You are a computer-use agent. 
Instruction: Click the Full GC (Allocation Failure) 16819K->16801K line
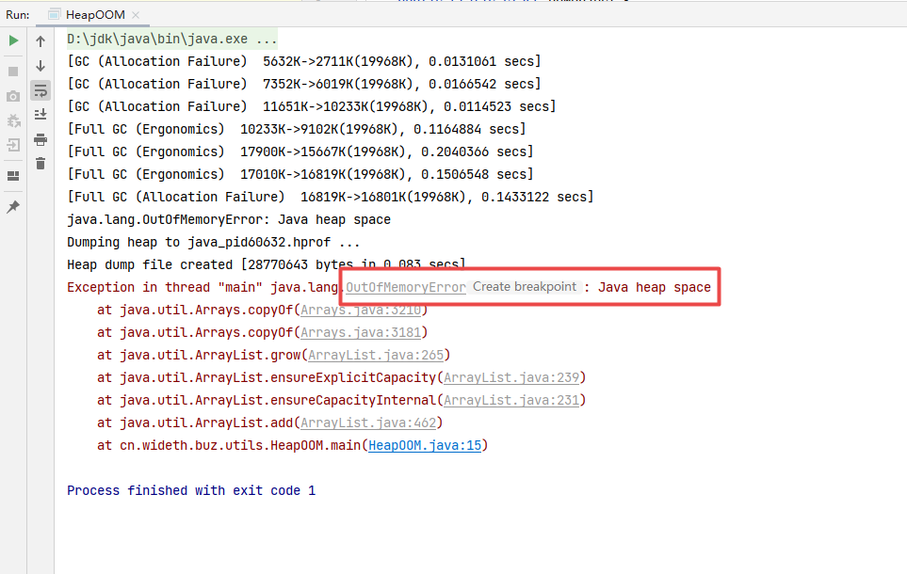coord(331,197)
